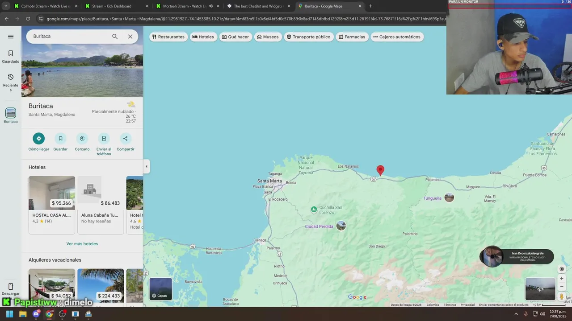The image size is (572, 321).
Task: Click the Privacidad footer link
Action: (x=467, y=305)
